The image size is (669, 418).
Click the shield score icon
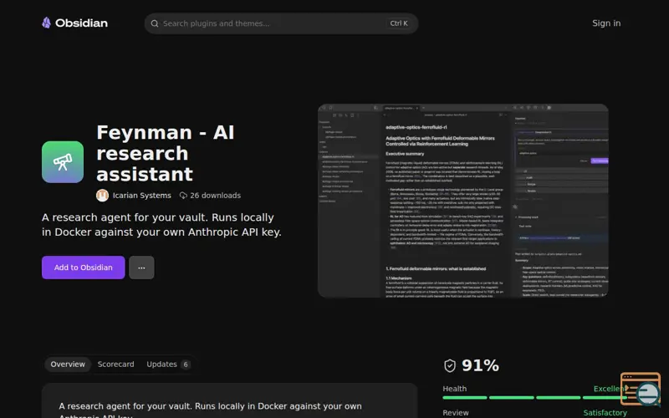pyautogui.click(x=450, y=365)
